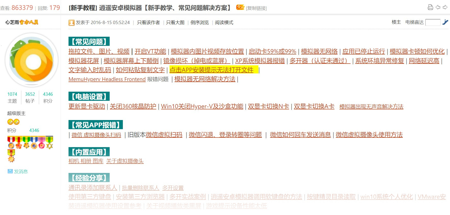Open 模拟器花屏 link
Screen dimensions: 450x215
[84, 61]
